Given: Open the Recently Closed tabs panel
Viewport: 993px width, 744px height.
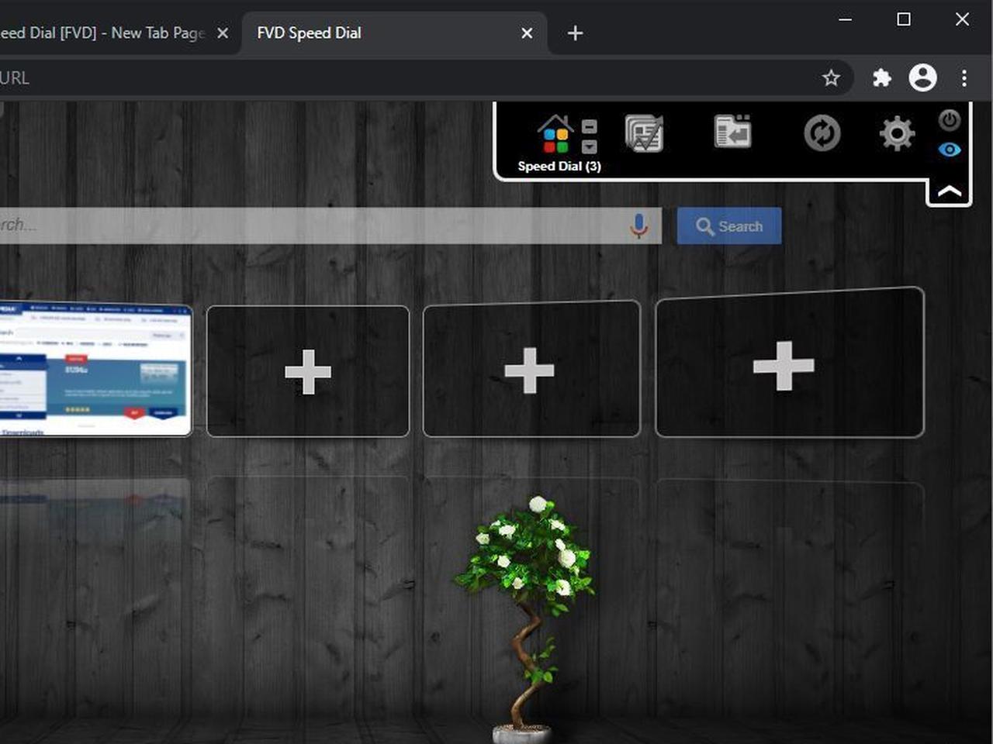Looking at the screenshot, I should (732, 132).
